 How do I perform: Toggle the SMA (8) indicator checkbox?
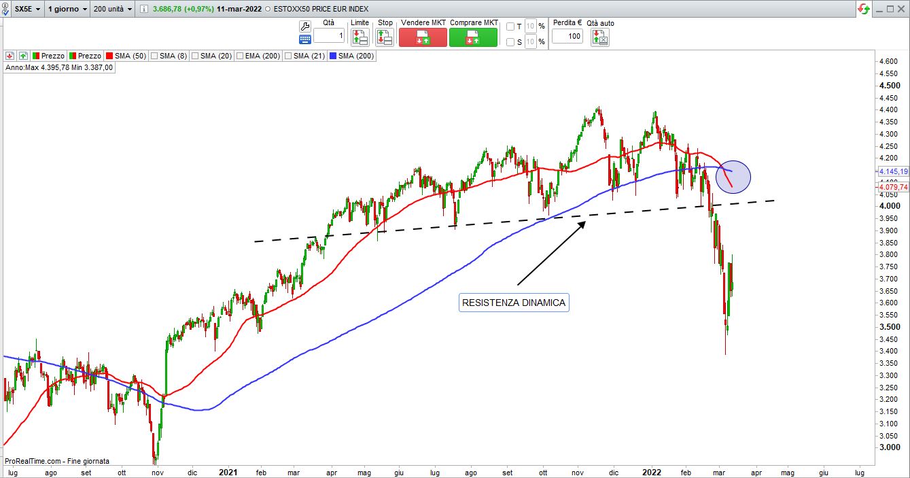(x=154, y=56)
